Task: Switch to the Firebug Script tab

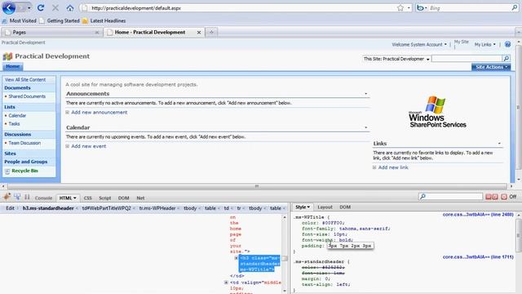Action: [x=105, y=198]
